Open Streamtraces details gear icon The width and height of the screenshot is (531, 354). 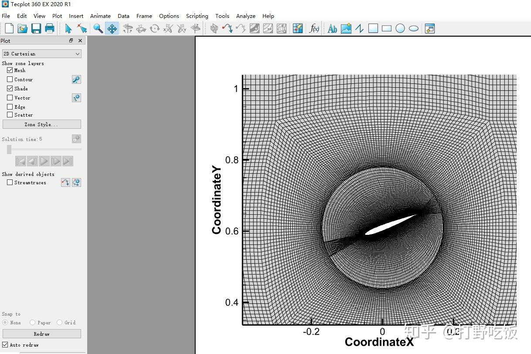tap(76, 182)
